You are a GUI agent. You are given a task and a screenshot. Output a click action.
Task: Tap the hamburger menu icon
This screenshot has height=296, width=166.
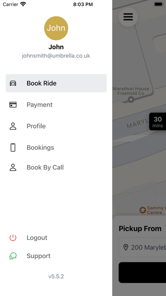128,17
